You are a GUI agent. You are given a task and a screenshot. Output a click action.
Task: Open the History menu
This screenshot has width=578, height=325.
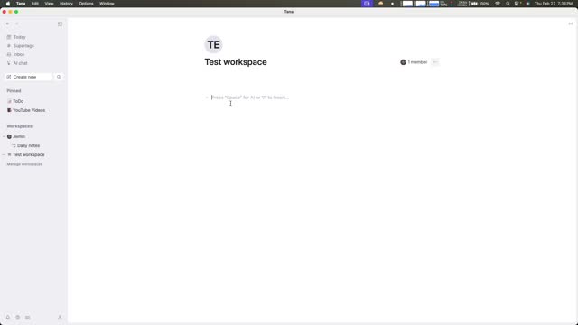point(66,4)
